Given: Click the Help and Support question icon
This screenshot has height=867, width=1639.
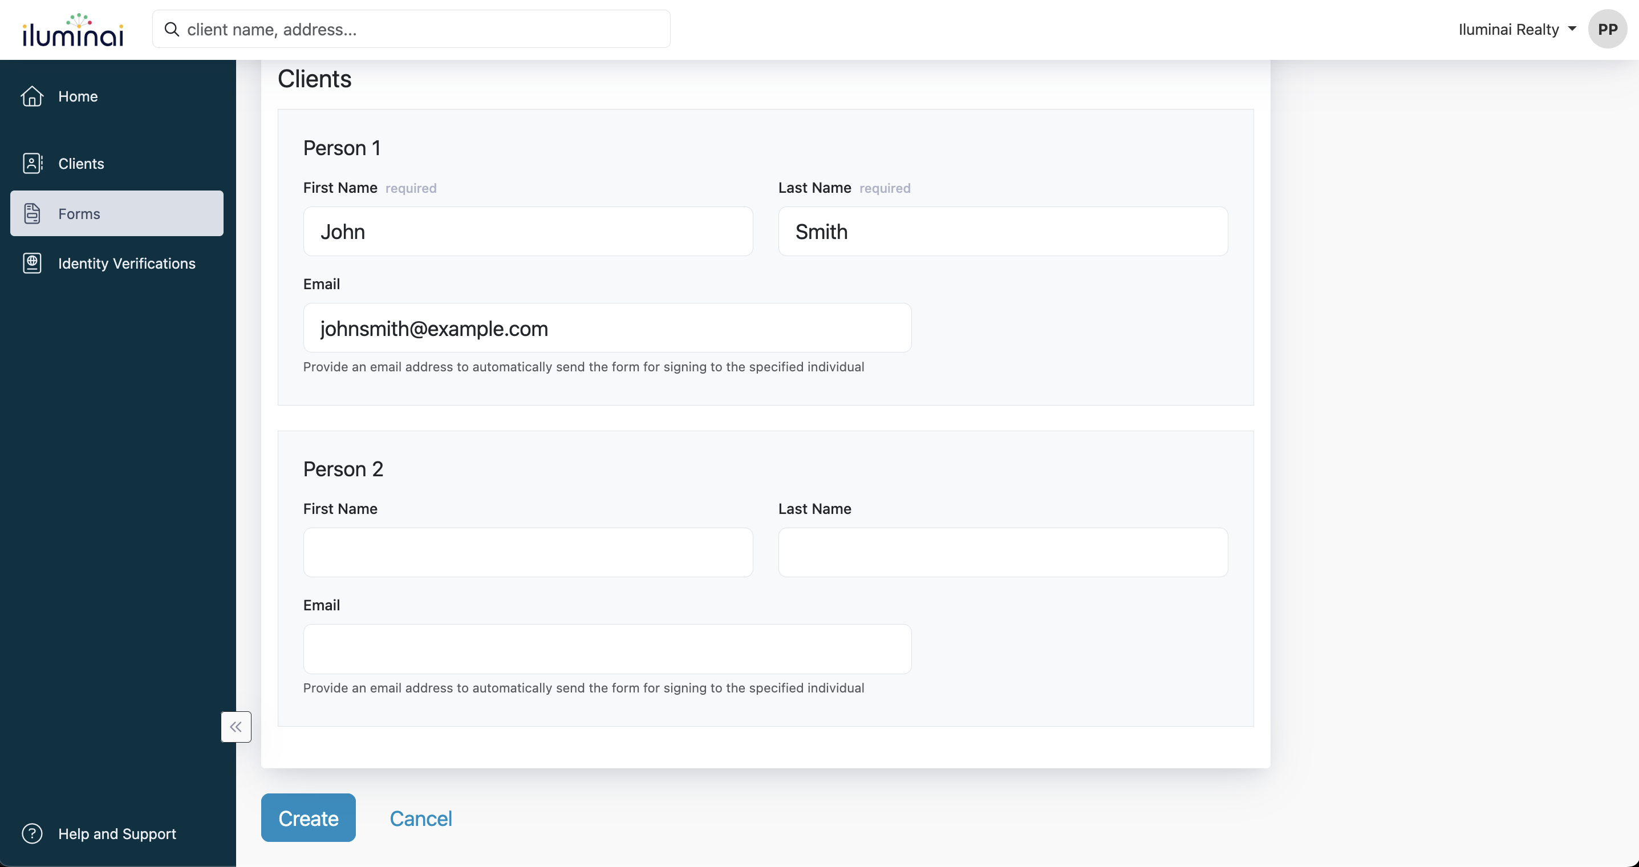Looking at the screenshot, I should (x=32, y=833).
